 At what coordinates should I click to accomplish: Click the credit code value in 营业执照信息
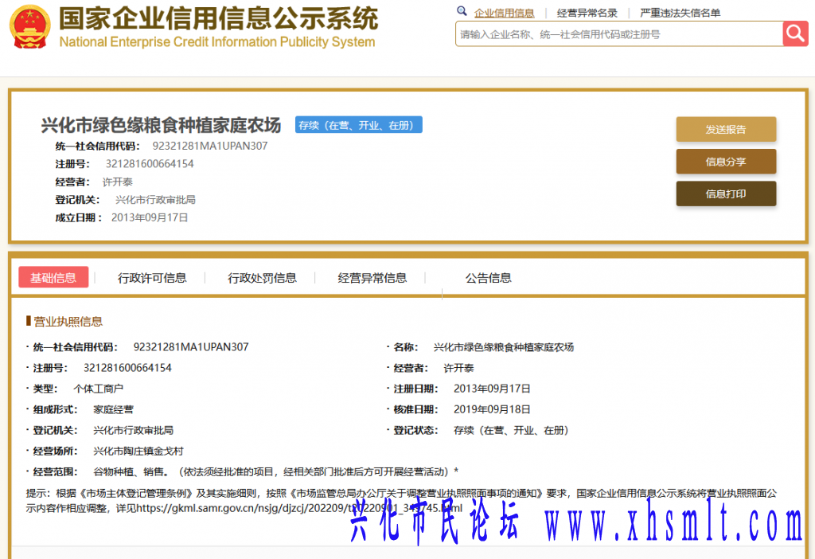point(191,347)
